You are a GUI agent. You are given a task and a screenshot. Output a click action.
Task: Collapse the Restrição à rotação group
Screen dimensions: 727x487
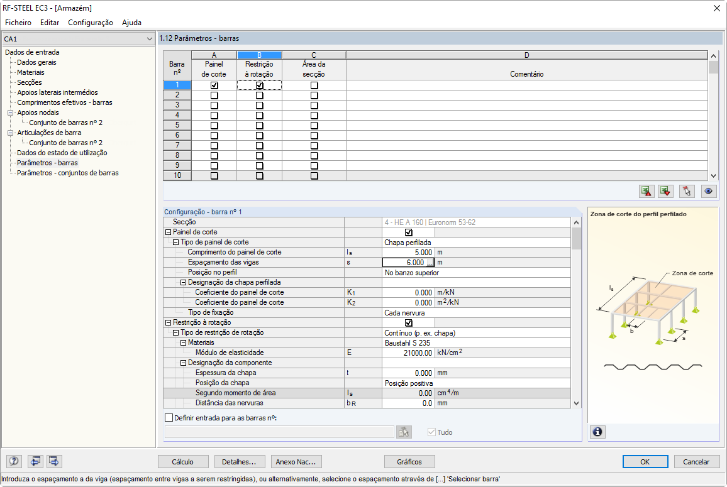(169, 322)
